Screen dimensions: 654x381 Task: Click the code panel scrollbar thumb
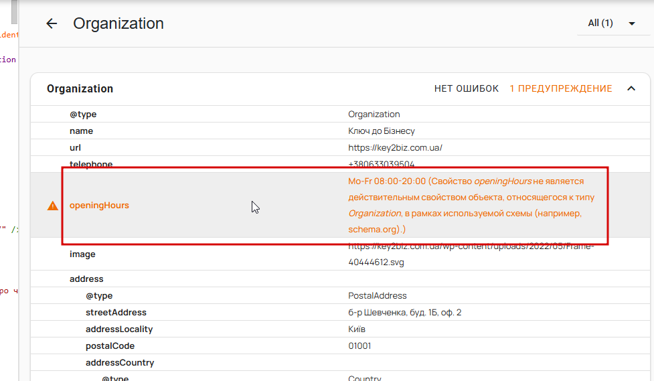pyautogui.click(x=14, y=11)
